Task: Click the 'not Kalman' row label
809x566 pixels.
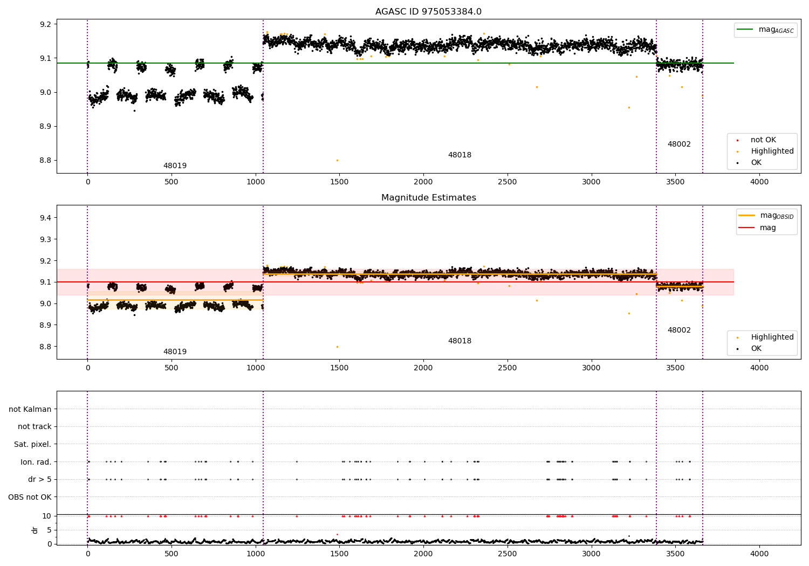Action: coord(30,410)
